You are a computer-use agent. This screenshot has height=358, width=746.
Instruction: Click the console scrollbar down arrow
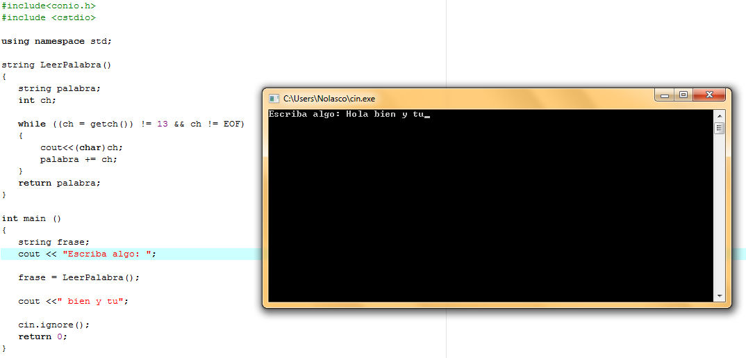tap(719, 296)
